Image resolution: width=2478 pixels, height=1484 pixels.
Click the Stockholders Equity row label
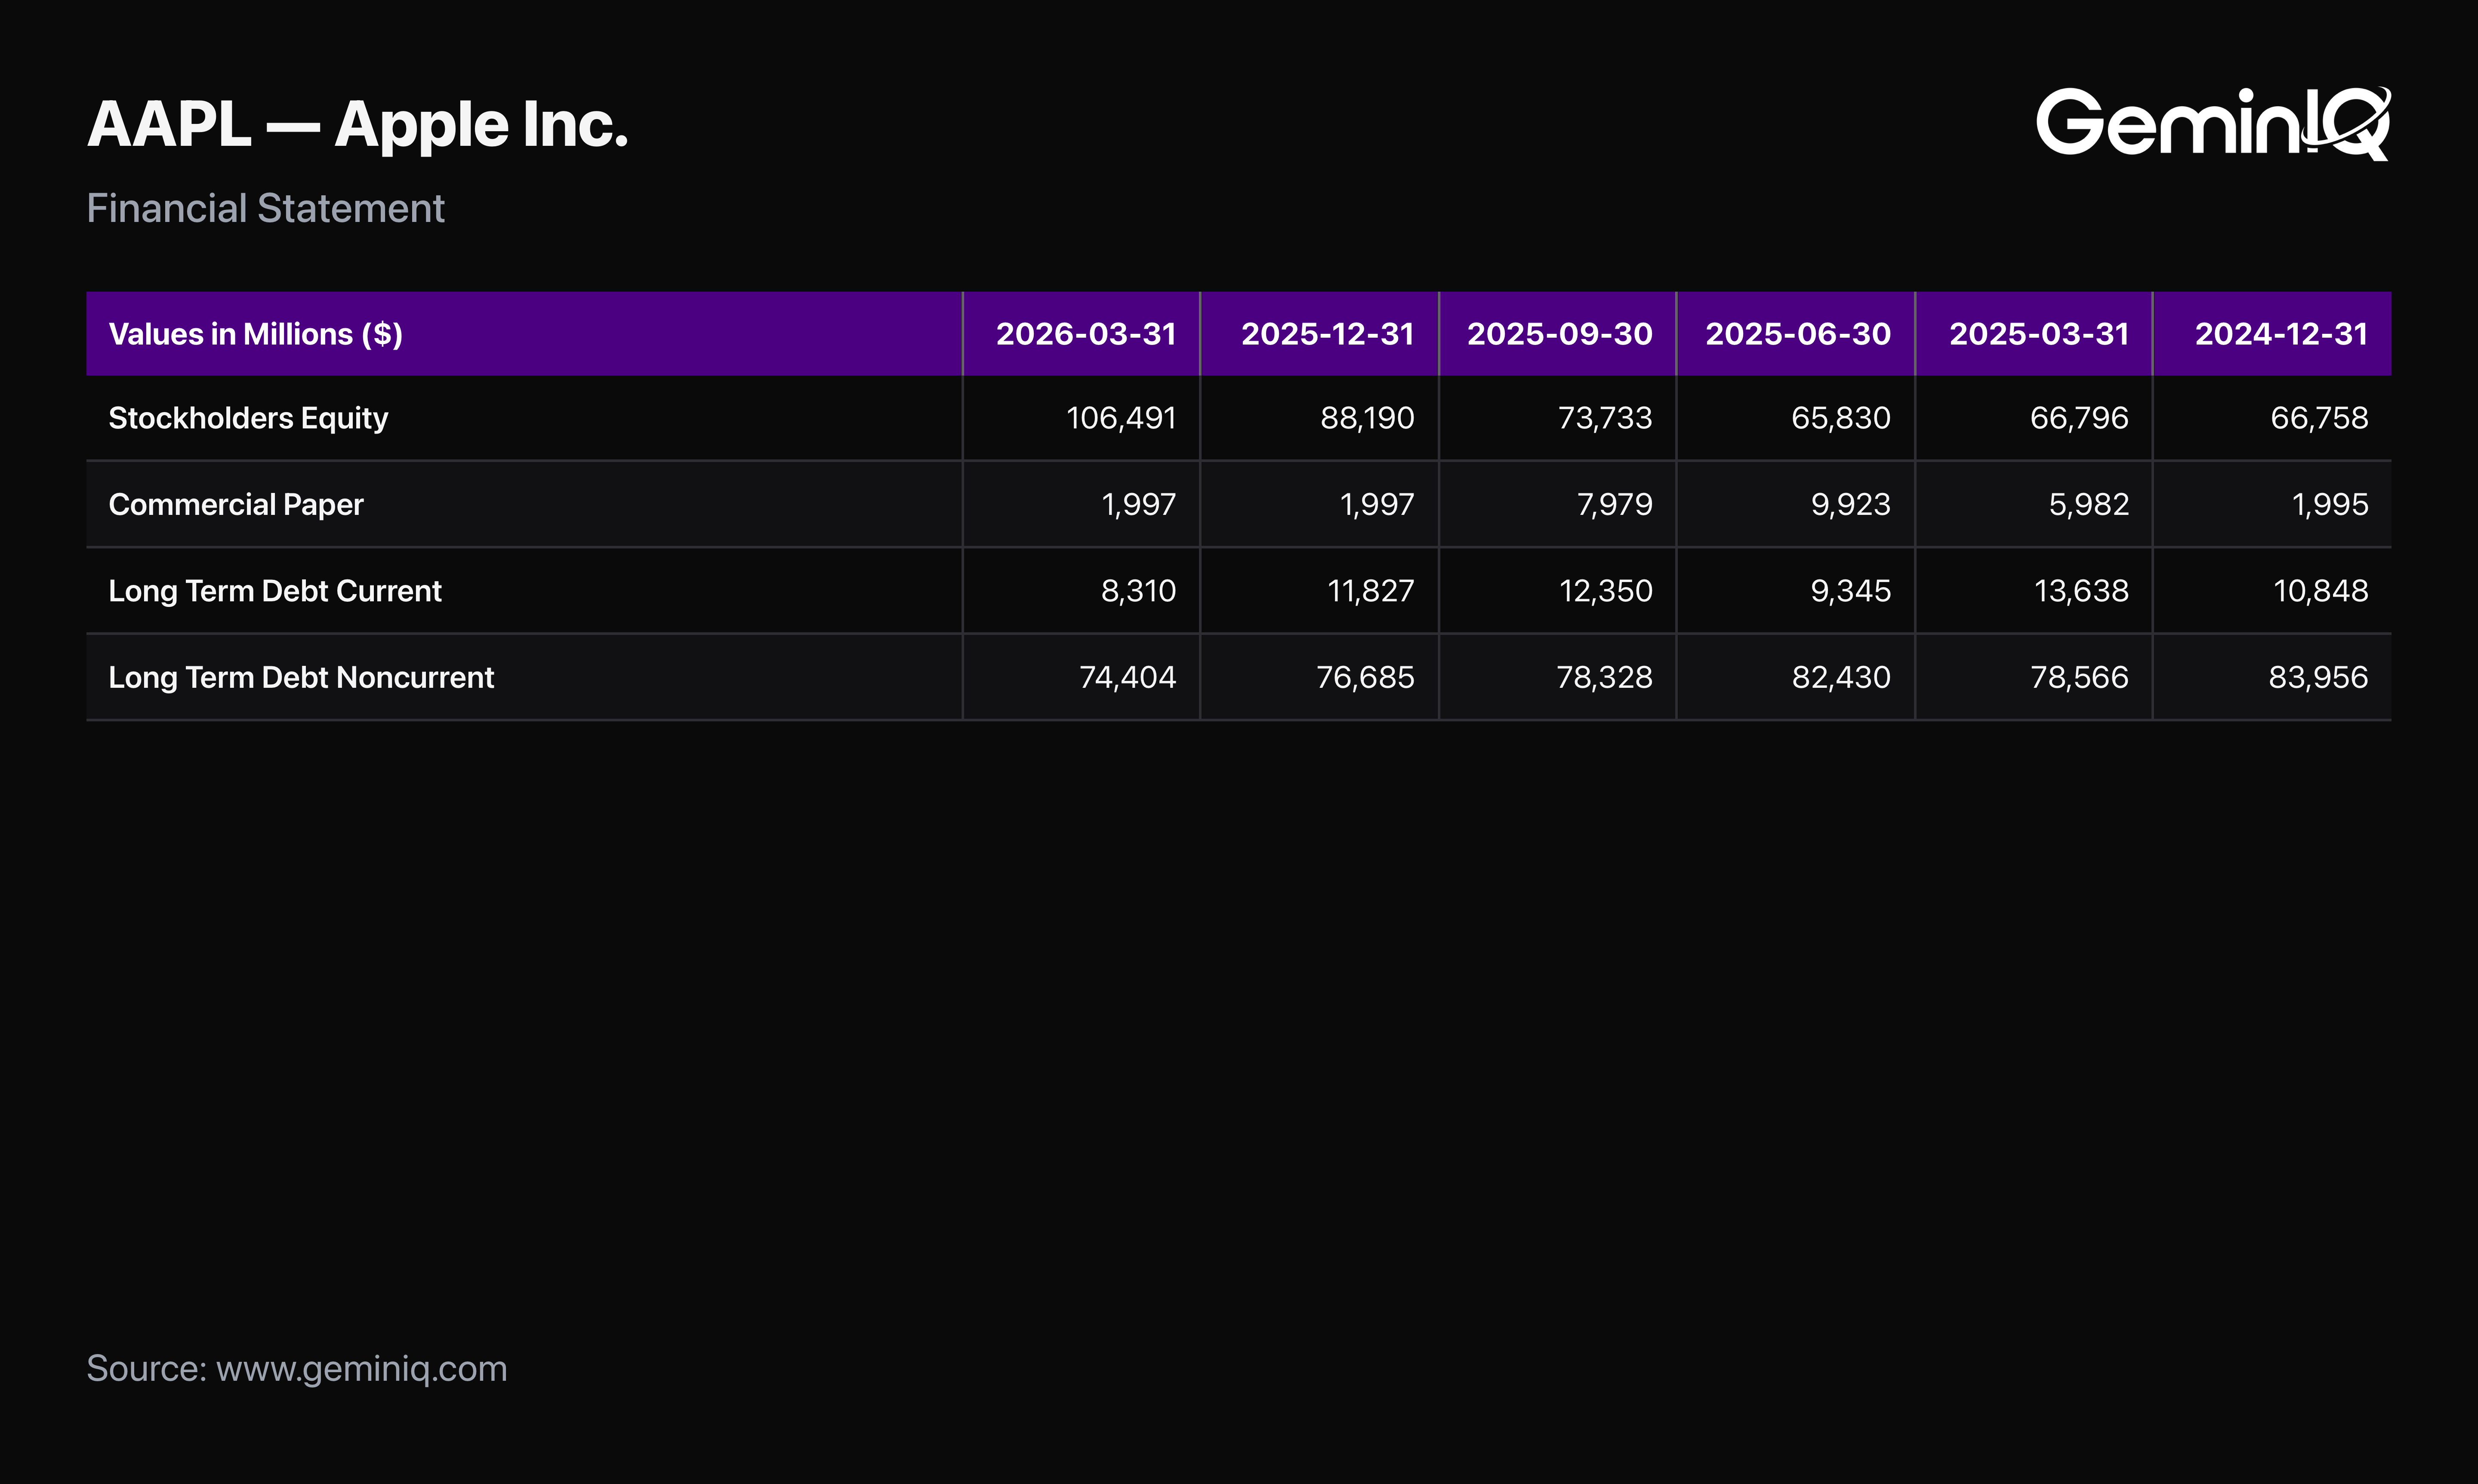tap(248, 418)
